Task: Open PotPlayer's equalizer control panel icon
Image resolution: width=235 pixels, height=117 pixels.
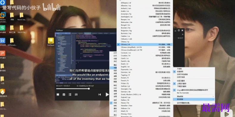Action: [76, 94]
